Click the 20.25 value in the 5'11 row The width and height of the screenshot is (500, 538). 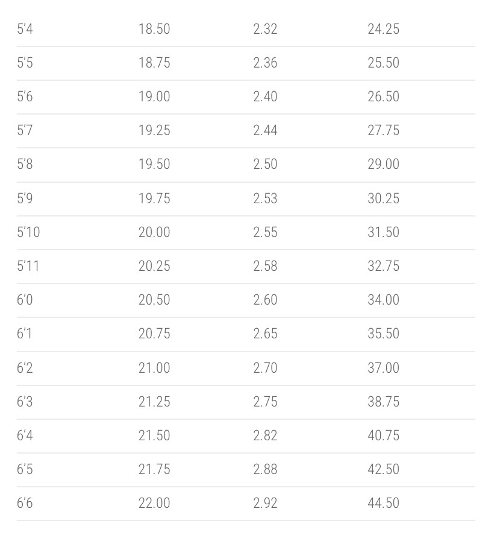point(154,266)
